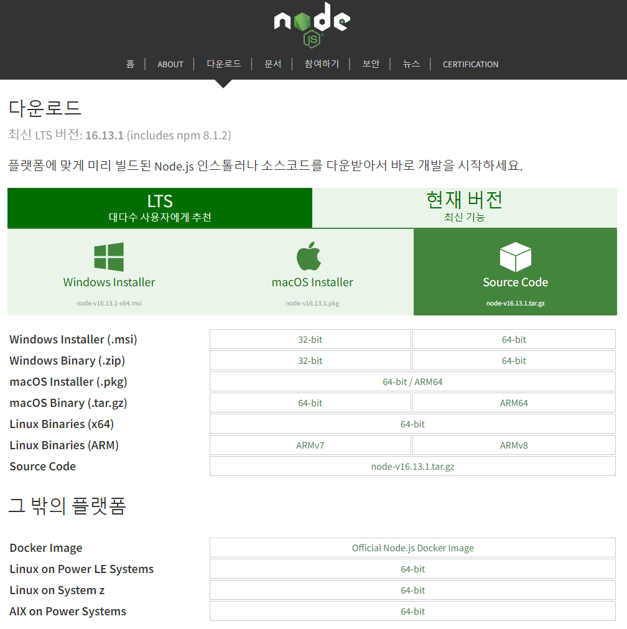Click the 그 밖의 플랫폼 heading
This screenshot has height=629, width=627.
click(x=67, y=506)
